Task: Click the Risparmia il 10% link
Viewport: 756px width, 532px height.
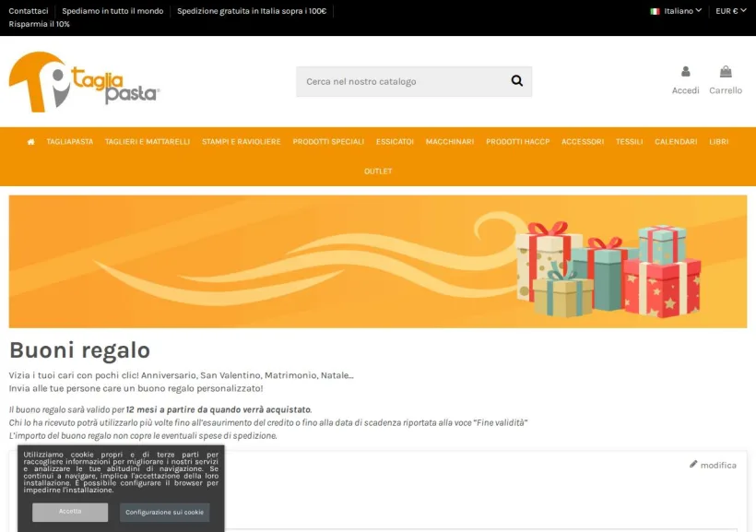Action: tap(39, 24)
